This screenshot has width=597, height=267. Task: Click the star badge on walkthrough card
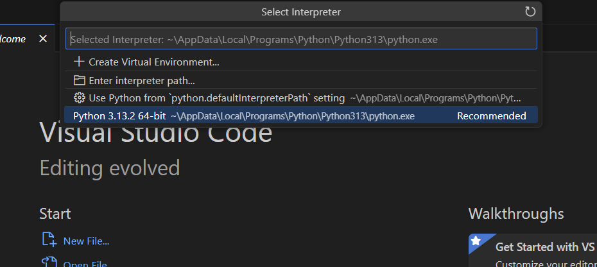point(476,241)
